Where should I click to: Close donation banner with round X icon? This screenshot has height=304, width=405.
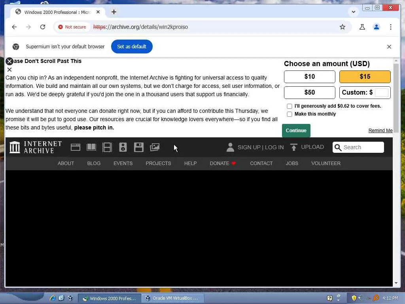pos(9,61)
